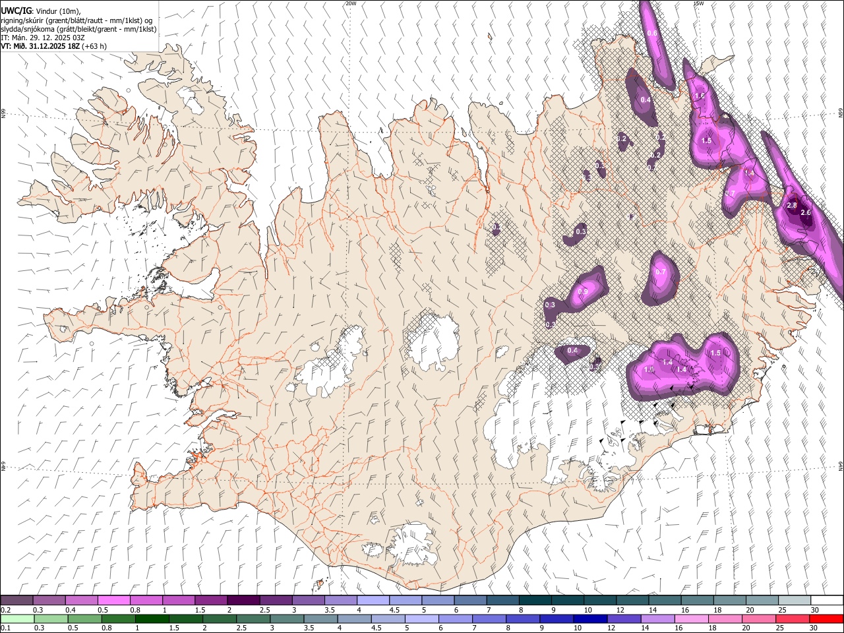Click the 'VT: Mið. 31.12.2025 18Z (+63 h)' line
The width and height of the screenshot is (844, 633).
click(53, 46)
